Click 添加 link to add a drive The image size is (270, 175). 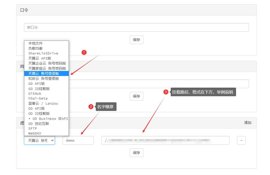click(248, 123)
